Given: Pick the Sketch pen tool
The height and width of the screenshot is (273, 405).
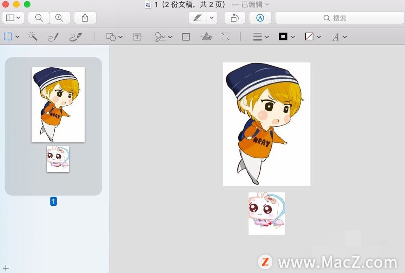Looking at the screenshot, I should point(53,37).
